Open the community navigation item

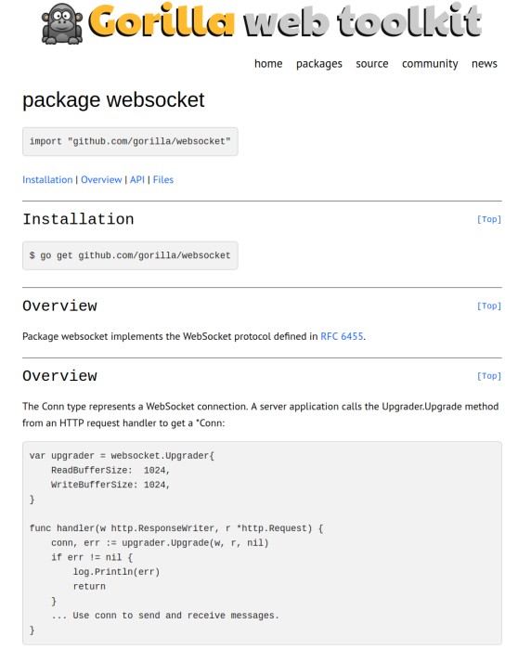tap(430, 64)
